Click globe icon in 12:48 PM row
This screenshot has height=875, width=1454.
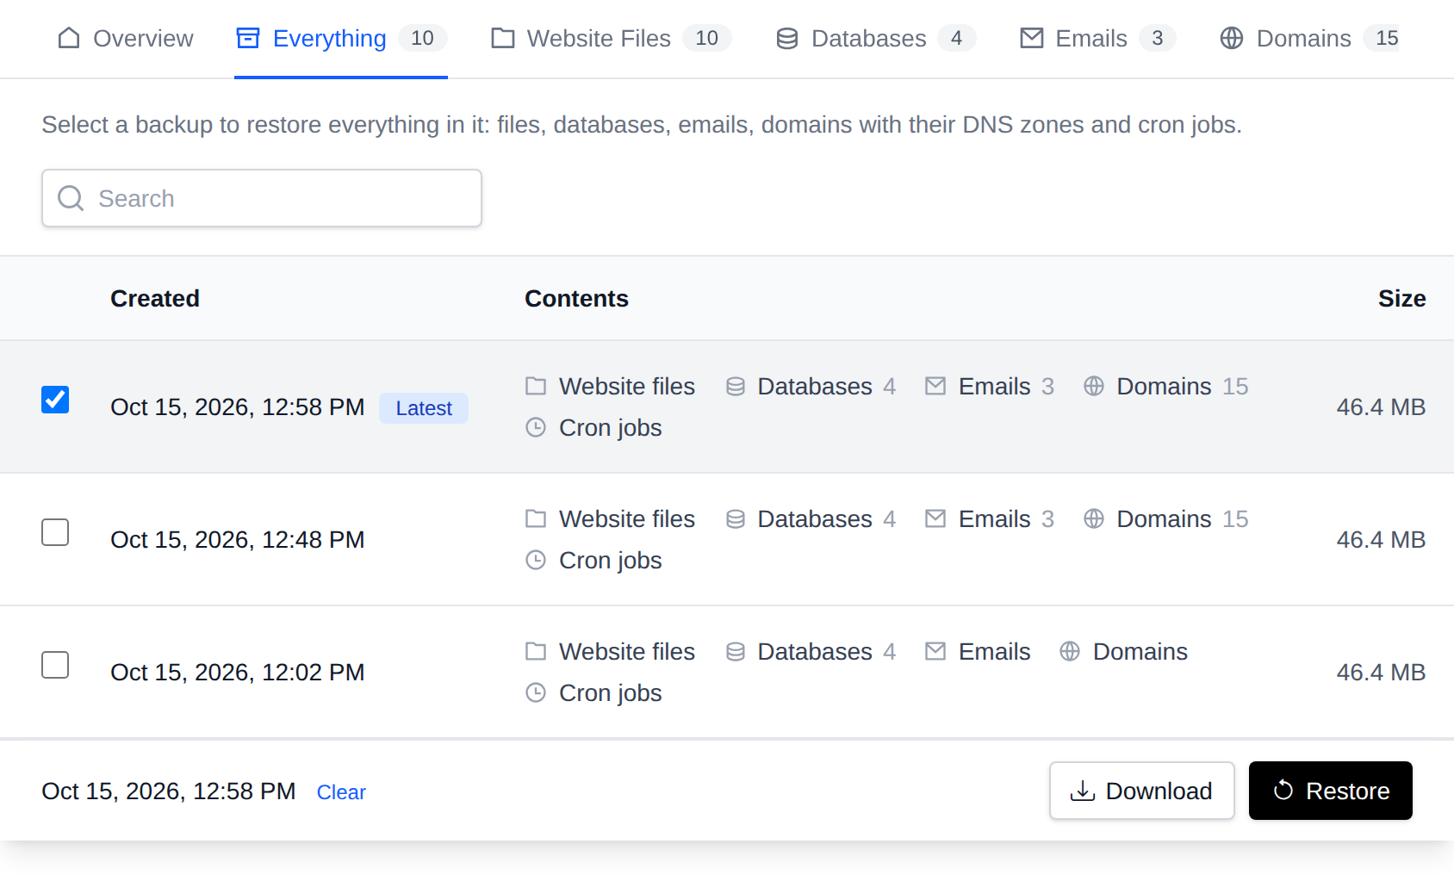coord(1094,518)
